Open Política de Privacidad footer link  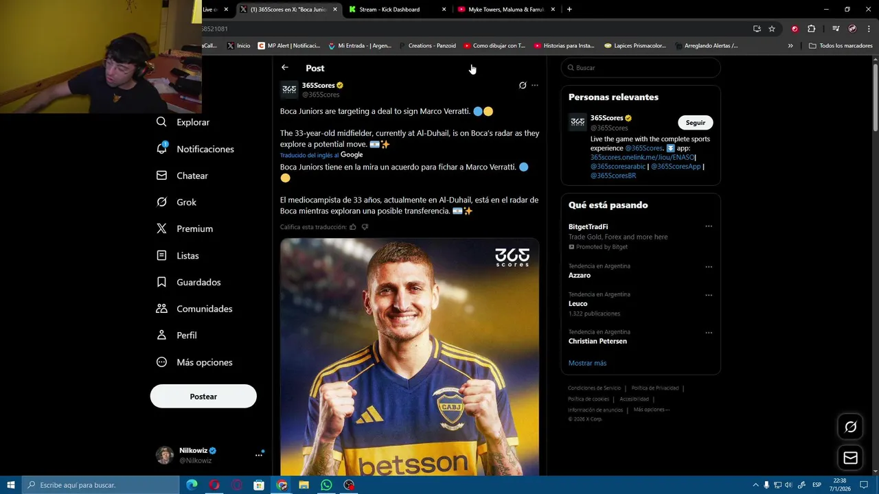[655, 388]
